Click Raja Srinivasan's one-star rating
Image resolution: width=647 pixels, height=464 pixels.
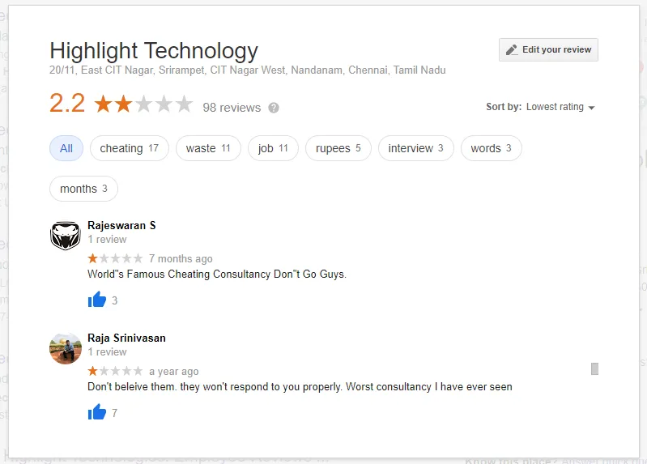pos(115,371)
